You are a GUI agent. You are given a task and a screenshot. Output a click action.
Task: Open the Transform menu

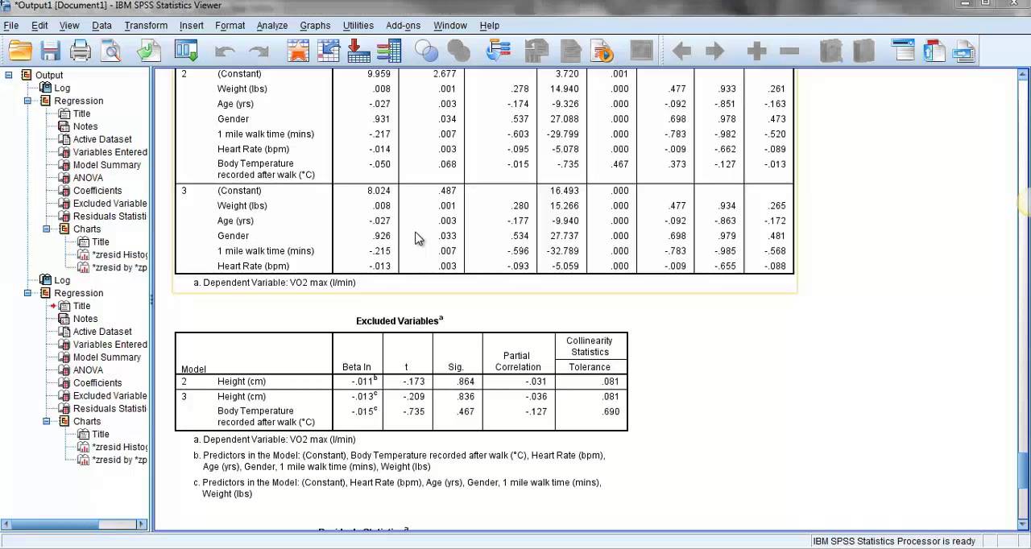click(146, 26)
